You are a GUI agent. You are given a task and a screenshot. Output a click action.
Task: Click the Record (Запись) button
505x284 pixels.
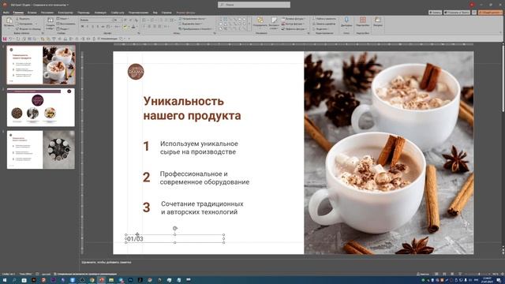(x=435, y=13)
